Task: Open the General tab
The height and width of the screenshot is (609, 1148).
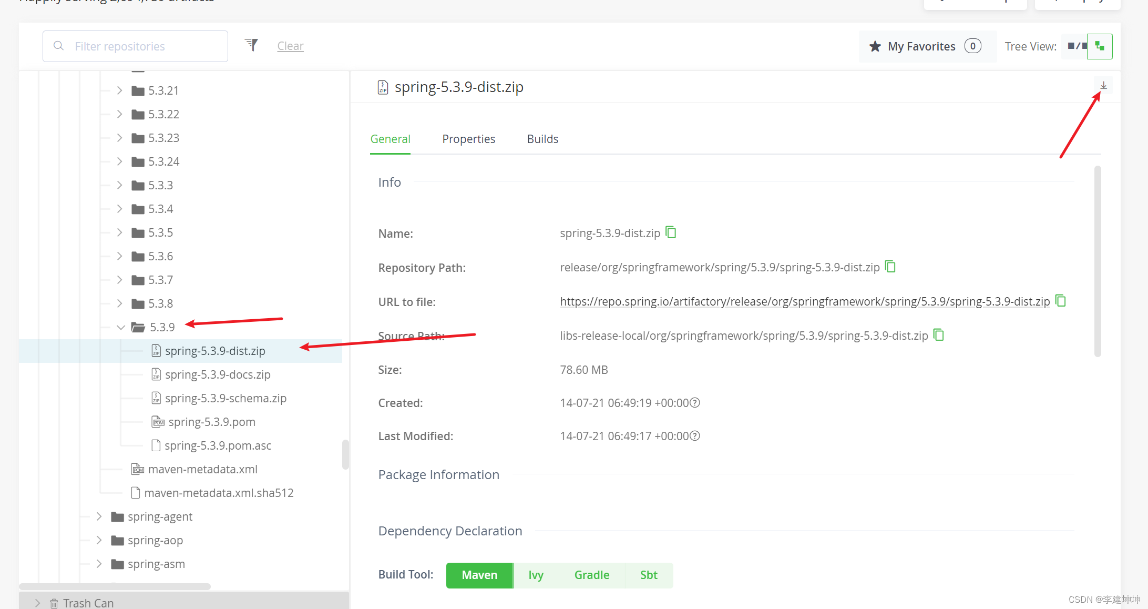Action: click(x=390, y=139)
